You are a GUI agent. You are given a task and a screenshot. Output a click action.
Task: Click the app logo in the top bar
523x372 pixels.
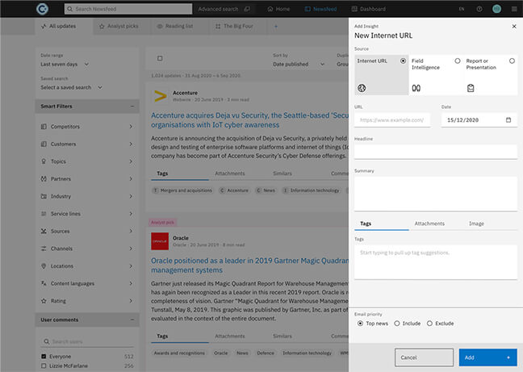[x=42, y=9]
